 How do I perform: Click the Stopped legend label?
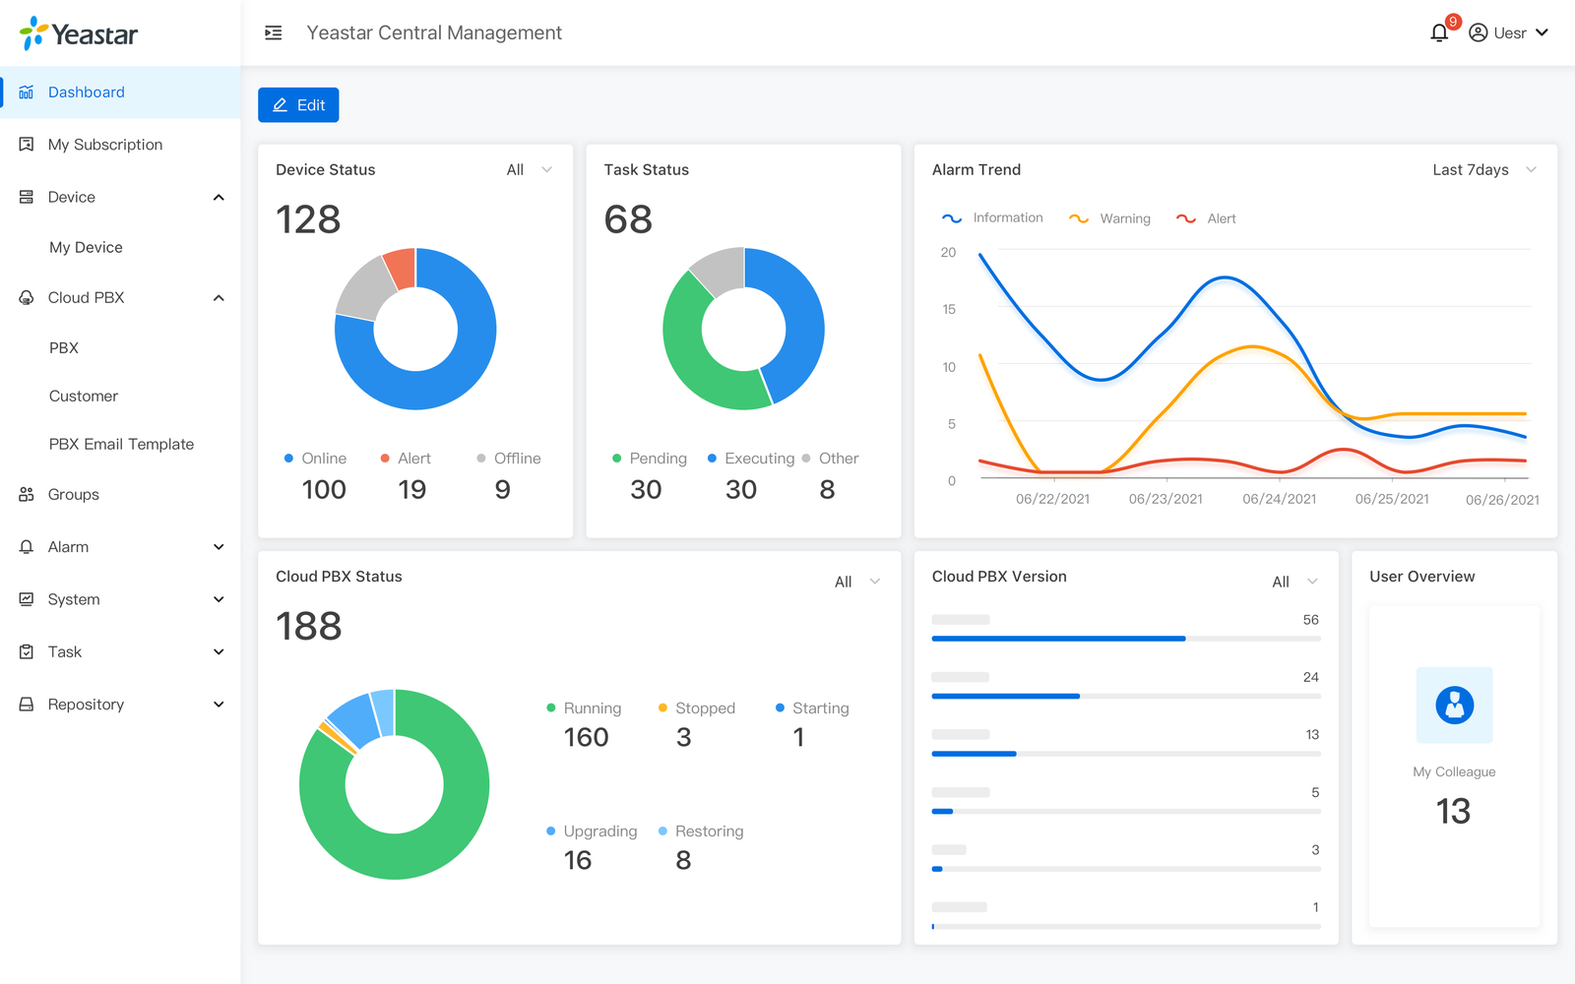[705, 708]
